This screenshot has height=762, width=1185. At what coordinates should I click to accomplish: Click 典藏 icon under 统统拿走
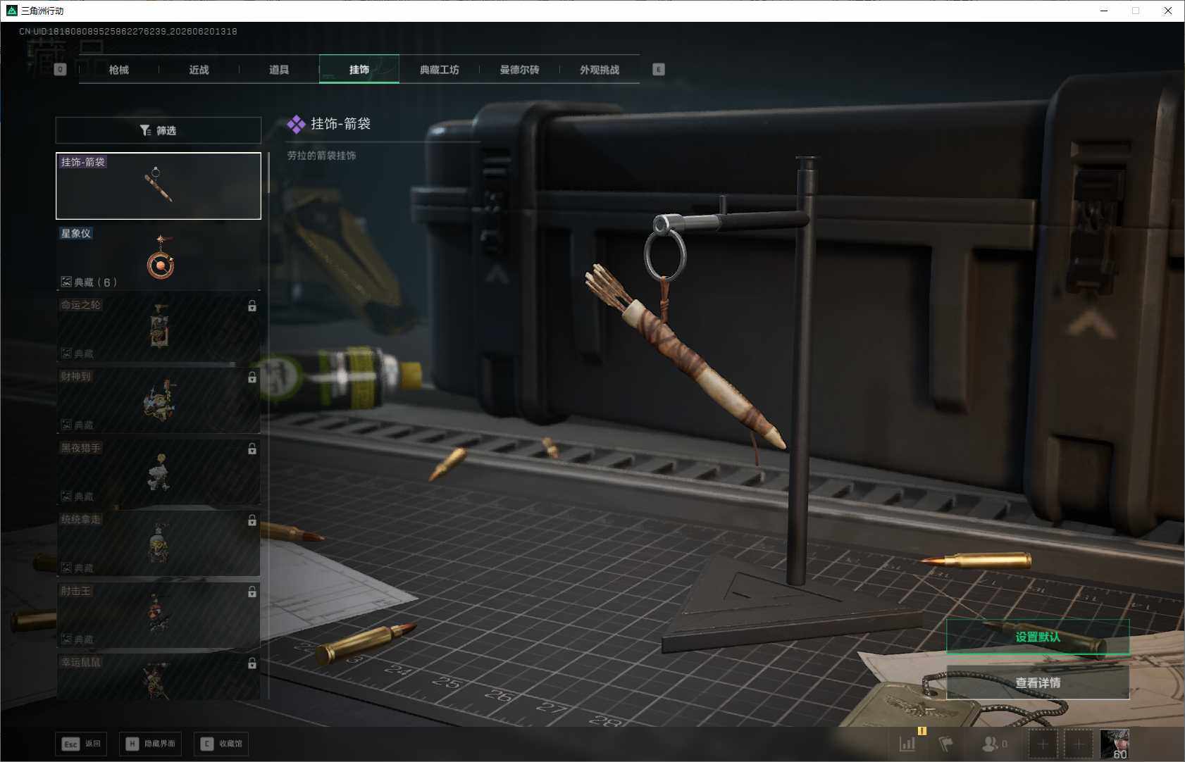click(66, 568)
